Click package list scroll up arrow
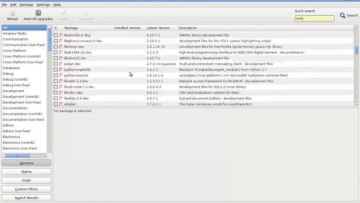This screenshot has width=360, height=203. tap(357, 27)
